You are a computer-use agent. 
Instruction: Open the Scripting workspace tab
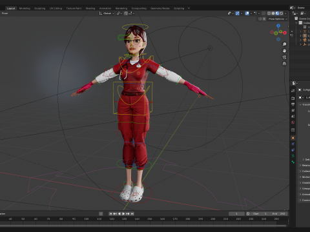179,8
